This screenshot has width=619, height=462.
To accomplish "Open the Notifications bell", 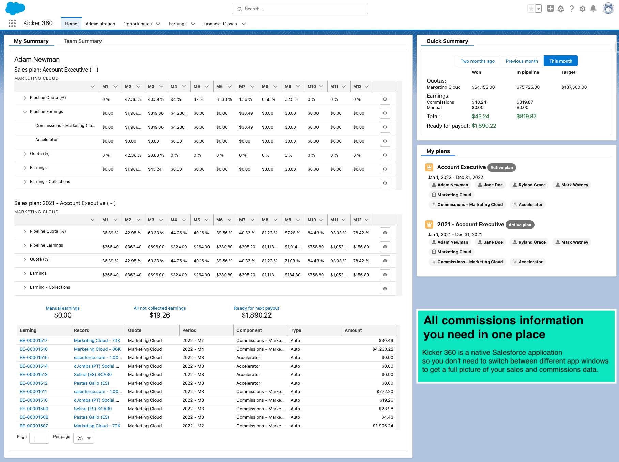I will click(593, 9).
